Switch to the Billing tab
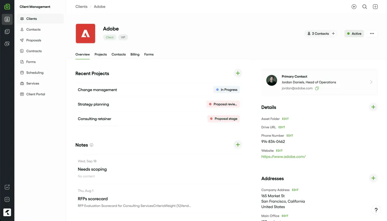Screen dimensions: 387x221 [135, 55]
